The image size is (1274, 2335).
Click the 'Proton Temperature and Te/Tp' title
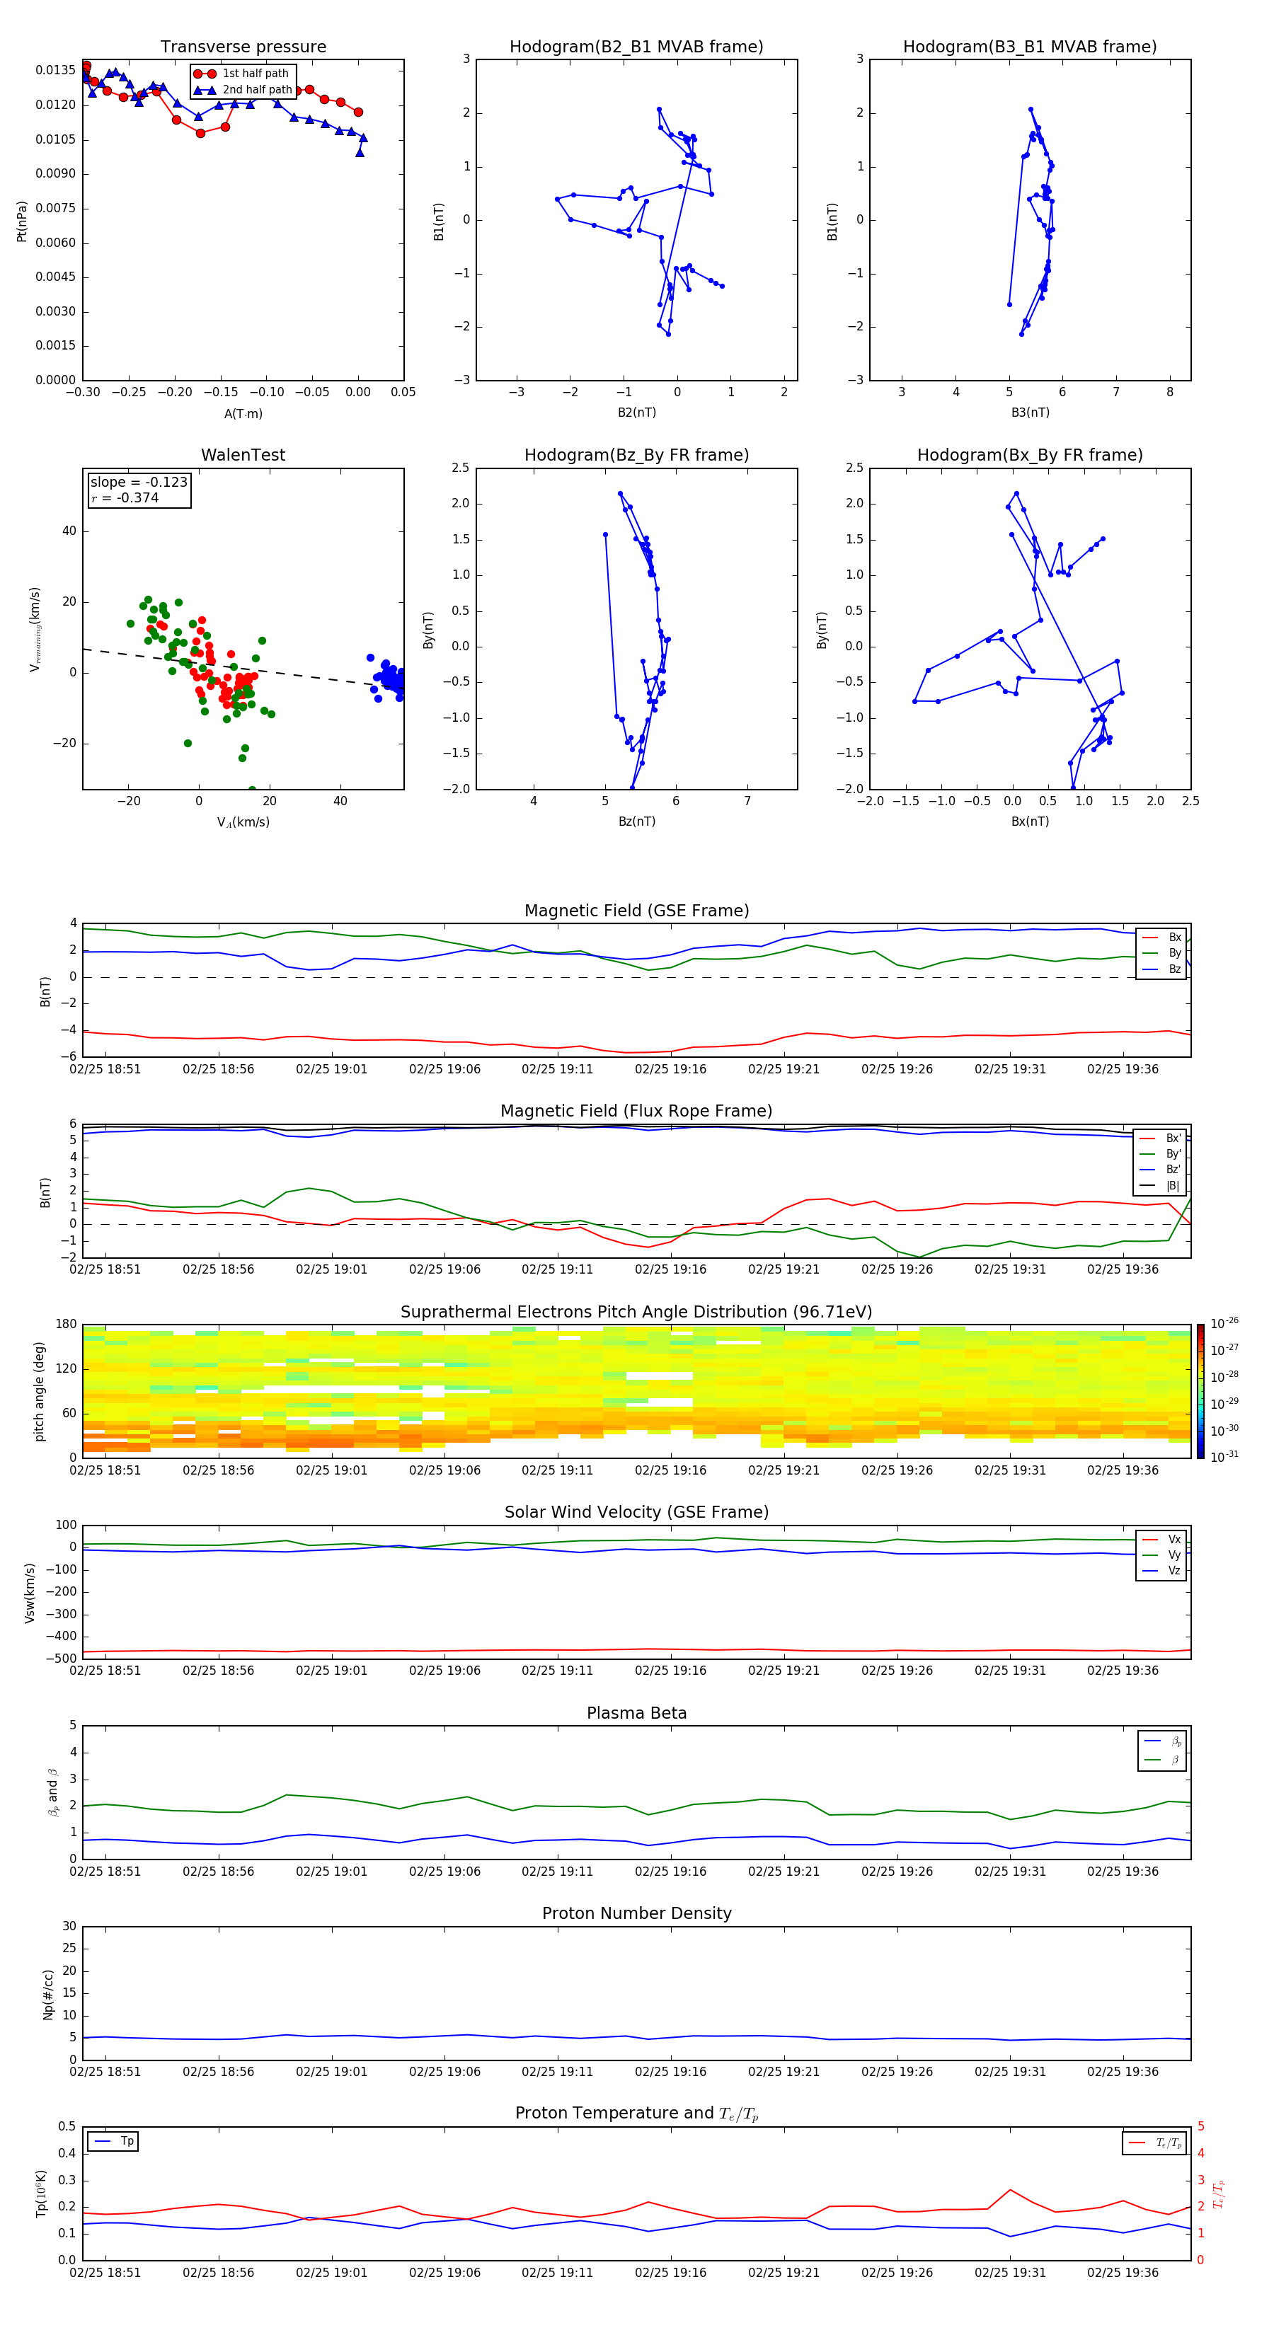(636, 2114)
